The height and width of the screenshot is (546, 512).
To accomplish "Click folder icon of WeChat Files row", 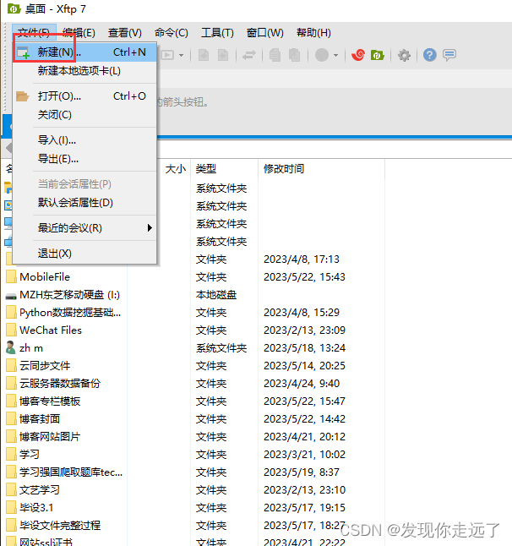I will (11, 330).
